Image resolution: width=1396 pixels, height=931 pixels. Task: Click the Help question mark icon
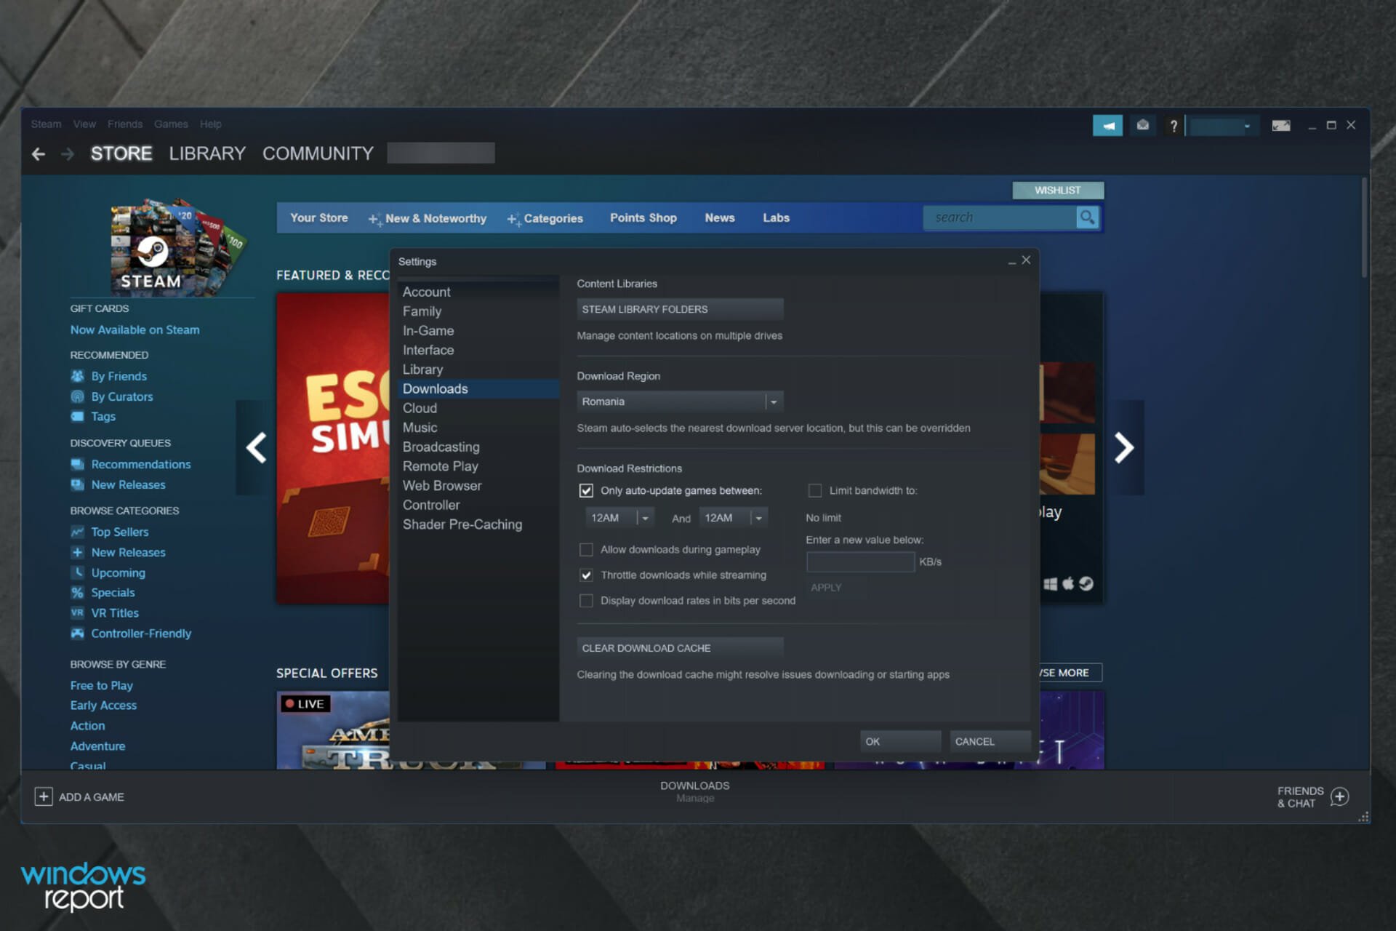click(1171, 124)
